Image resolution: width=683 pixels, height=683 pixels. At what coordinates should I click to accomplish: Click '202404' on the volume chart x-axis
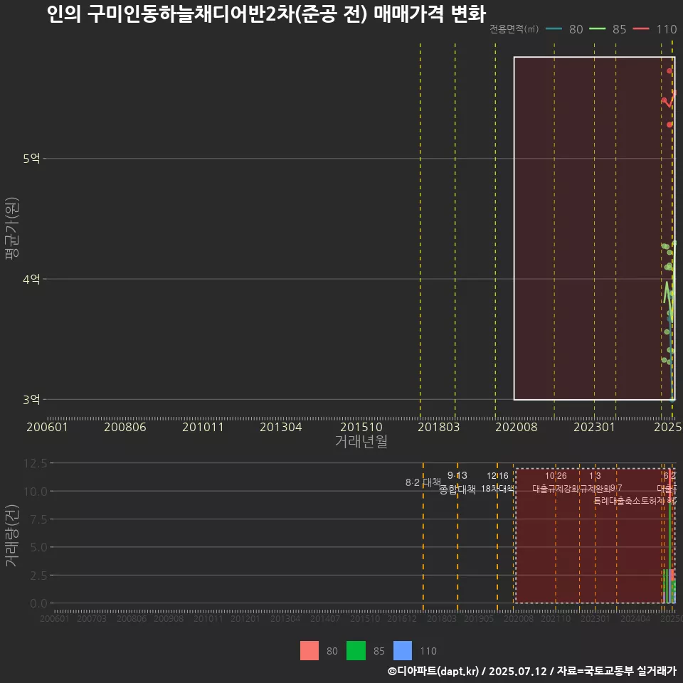pos(635,618)
